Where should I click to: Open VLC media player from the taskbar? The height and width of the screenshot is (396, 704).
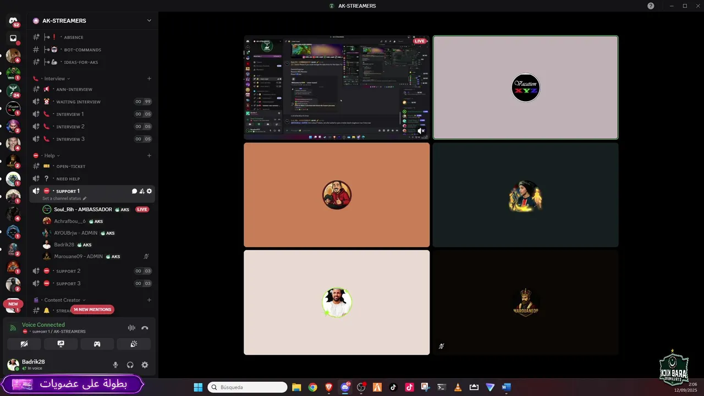458,387
